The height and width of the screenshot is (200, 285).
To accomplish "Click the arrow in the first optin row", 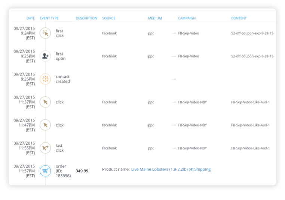I will pos(174,56).
